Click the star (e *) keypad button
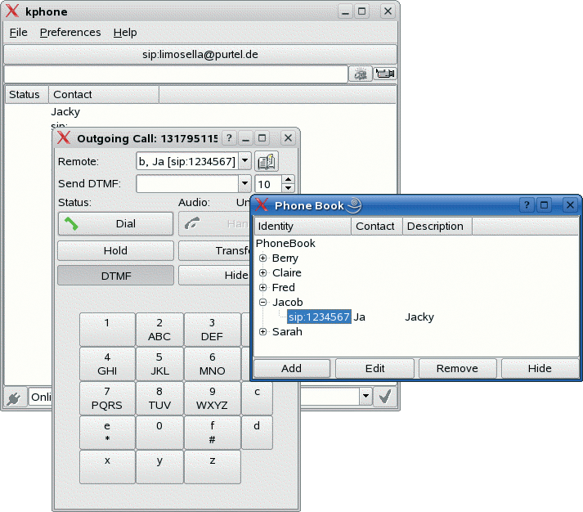The height and width of the screenshot is (512, 583). tap(107, 433)
